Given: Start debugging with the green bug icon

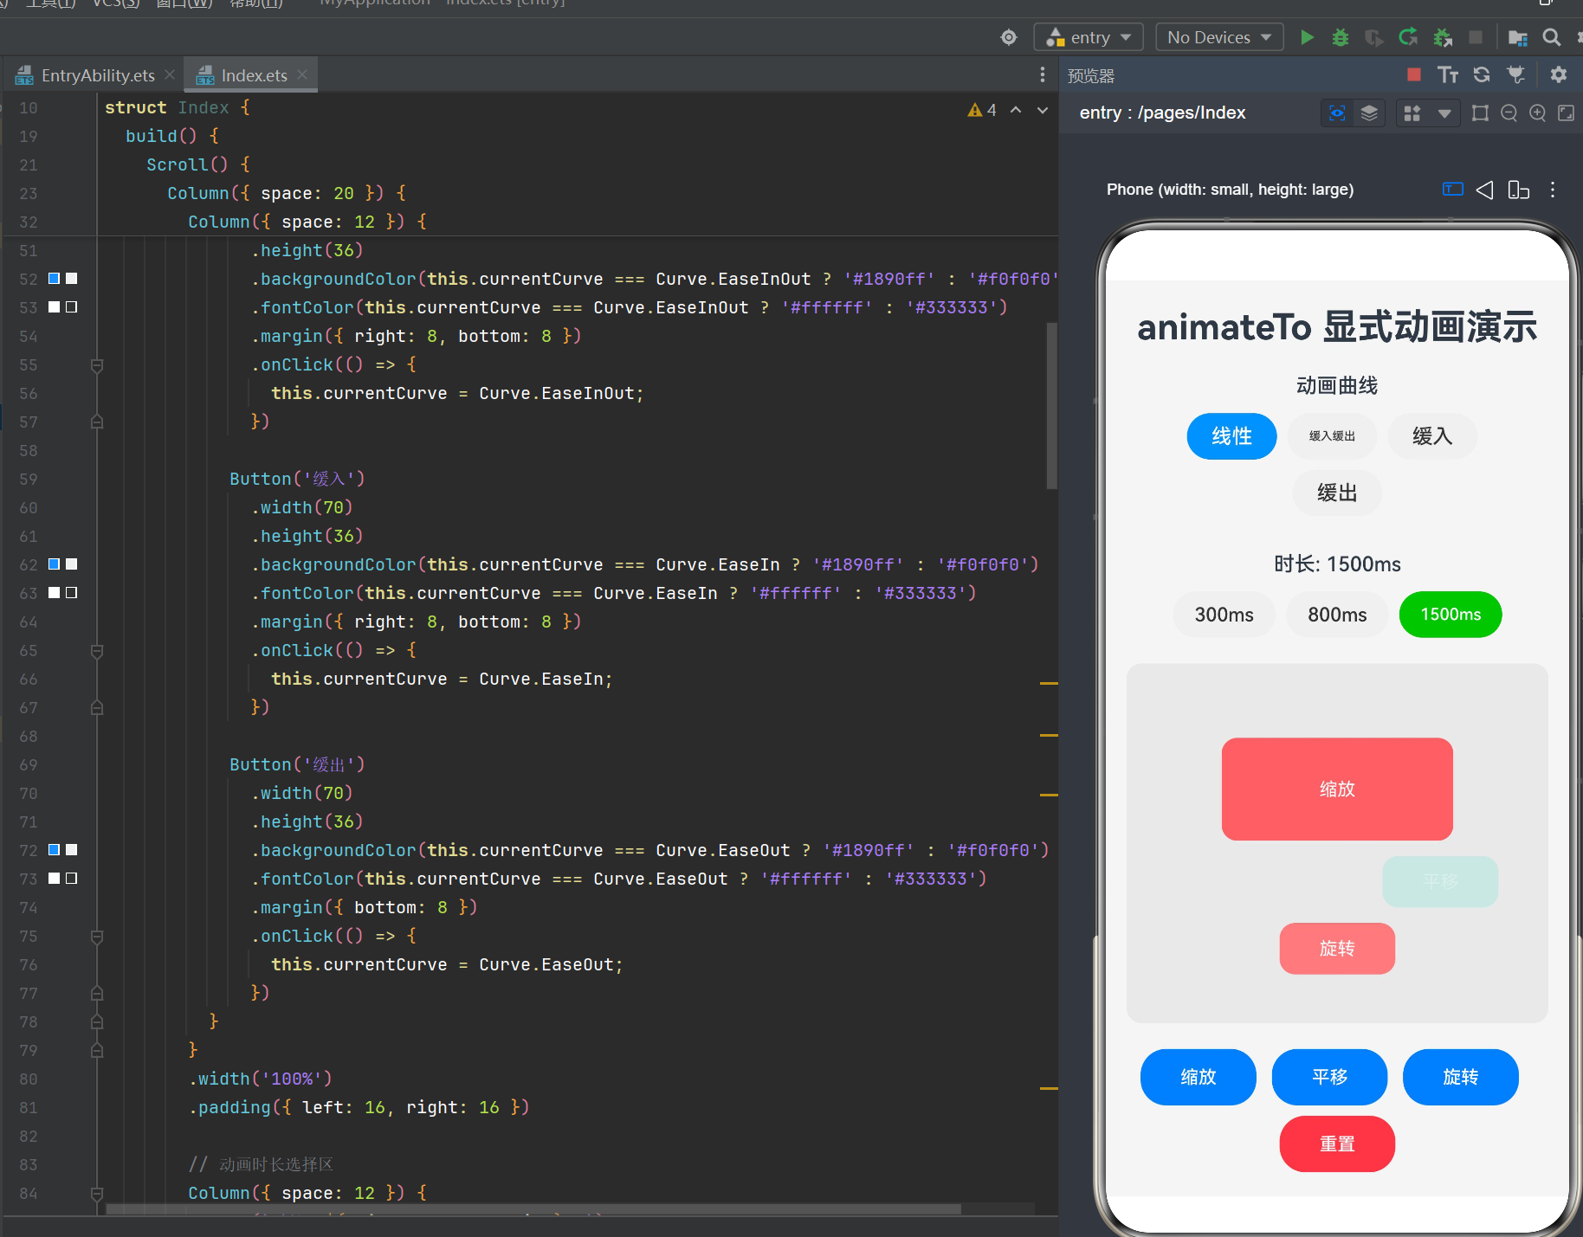Looking at the screenshot, I should click(1341, 37).
